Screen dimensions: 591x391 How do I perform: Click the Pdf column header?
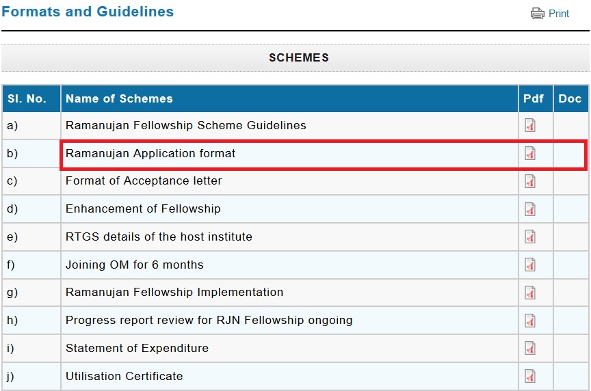pos(534,98)
